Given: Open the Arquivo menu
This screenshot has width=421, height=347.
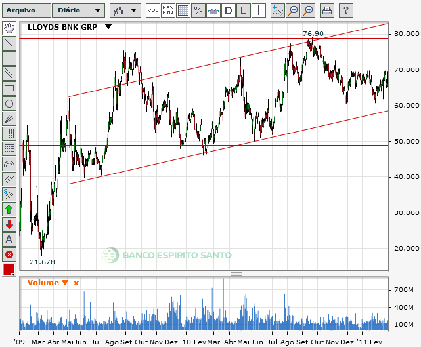Looking at the screenshot, I should (x=26, y=10).
